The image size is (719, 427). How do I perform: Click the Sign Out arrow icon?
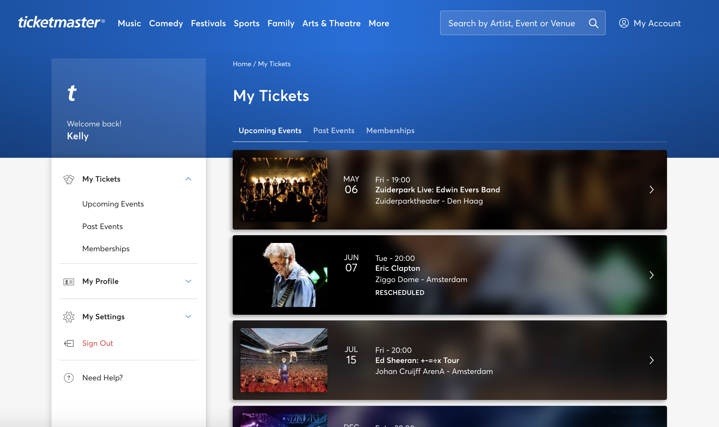click(69, 343)
